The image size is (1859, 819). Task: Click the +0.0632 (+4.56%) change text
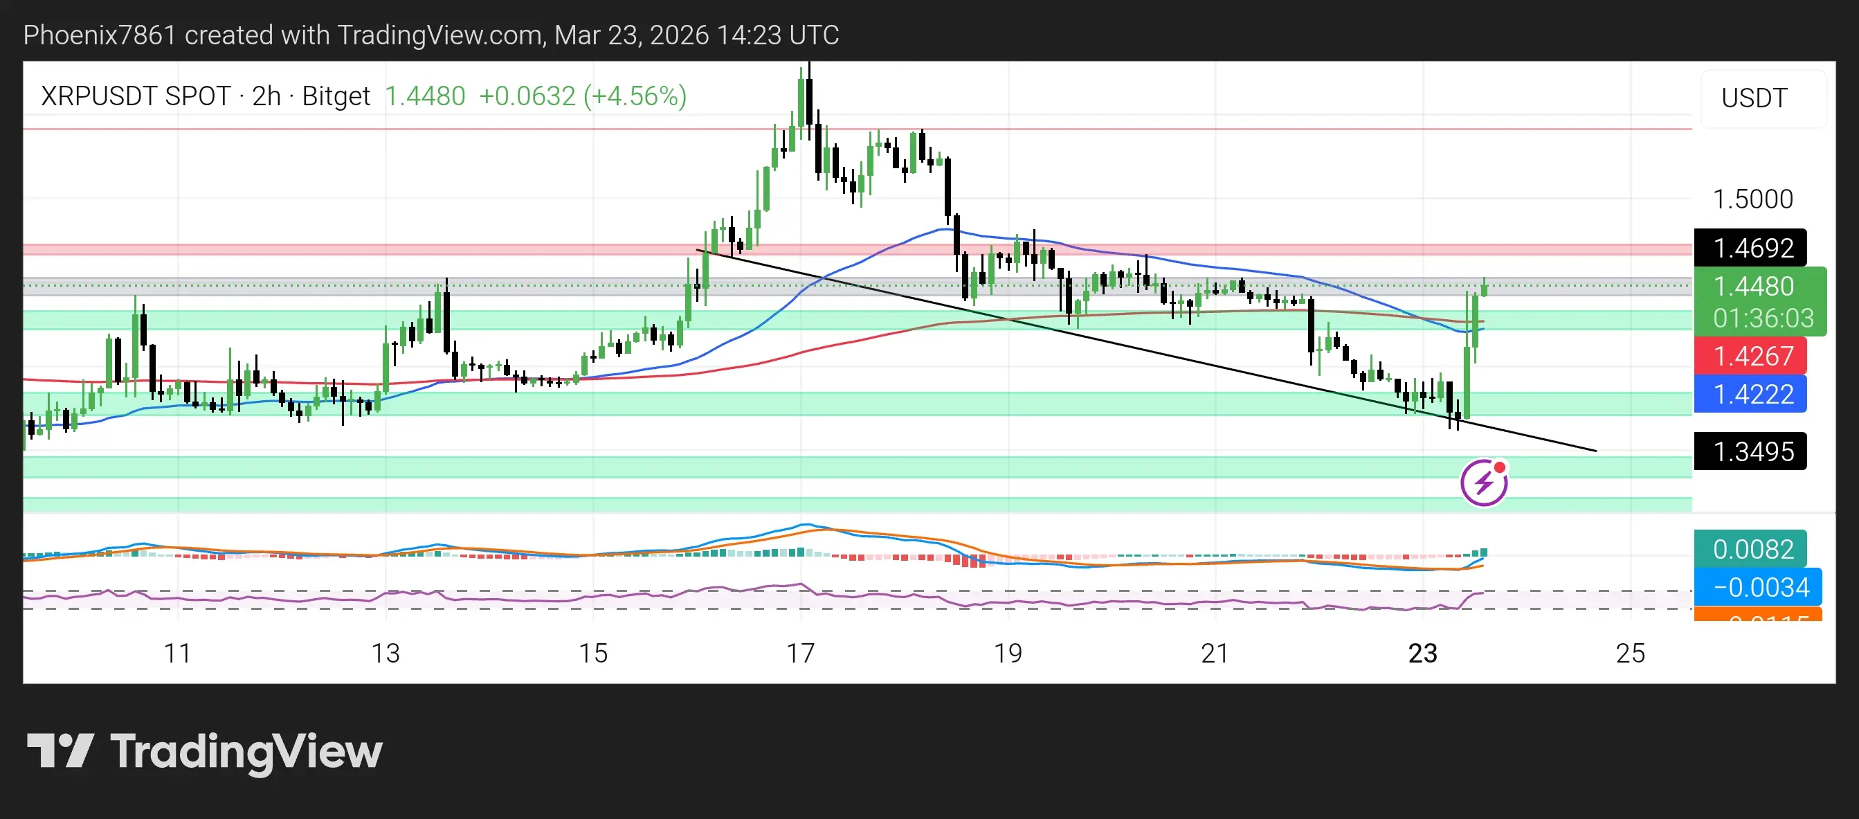coord(582,96)
